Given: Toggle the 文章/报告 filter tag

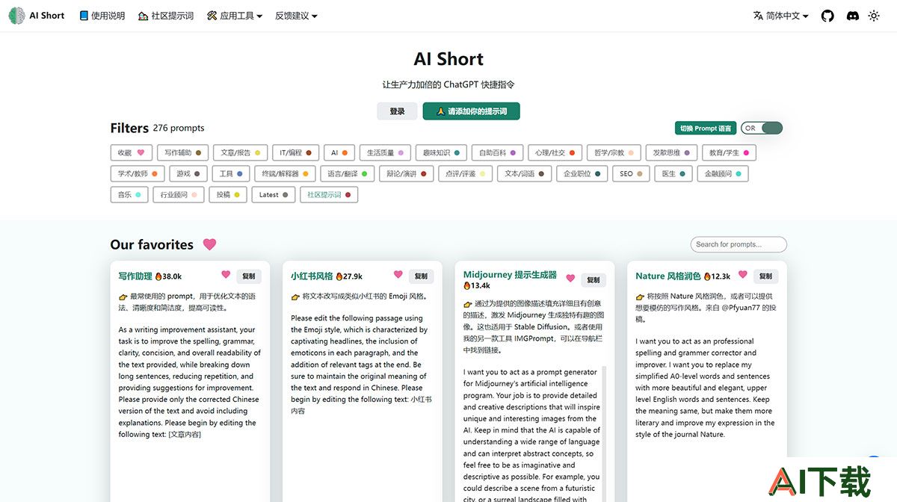Looking at the screenshot, I should (x=240, y=152).
